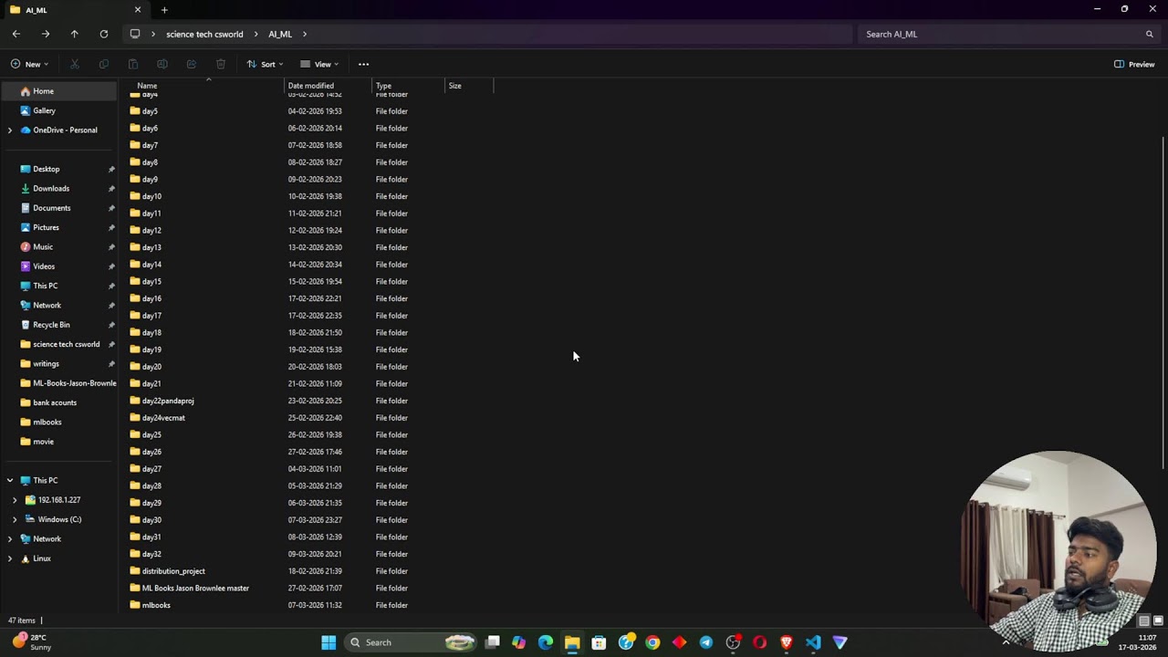Click the Copy toolbar icon
Image resolution: width=1168 pixels, height=657 pixels.
(x=104, y=64)
